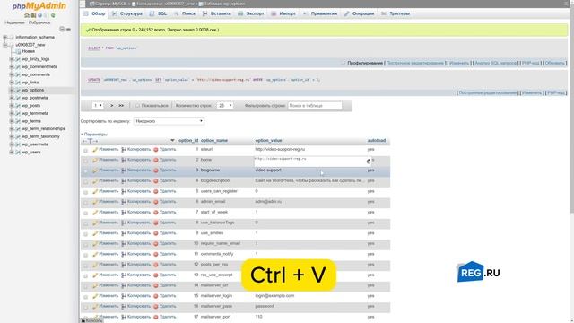
Task: Sort table by option_name column header
Action: [214, 141]
